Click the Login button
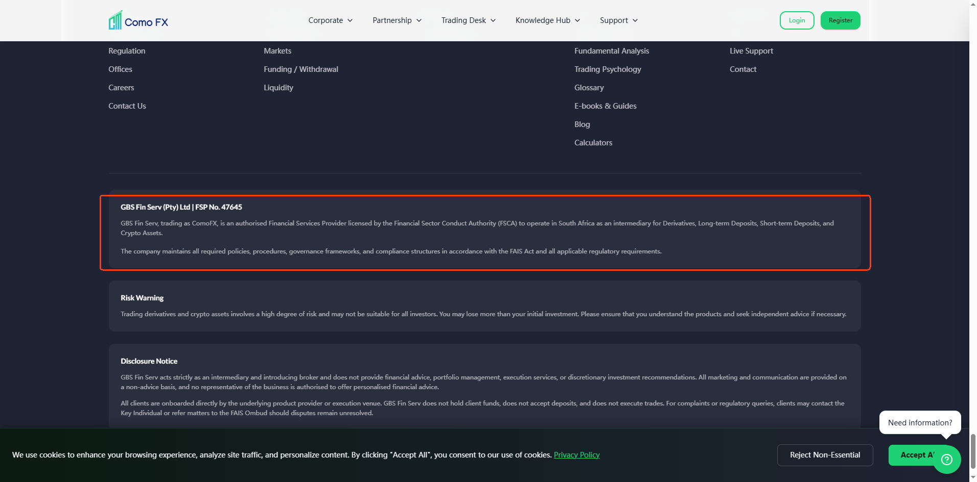The image size is (977, 482). coord(797,20)
